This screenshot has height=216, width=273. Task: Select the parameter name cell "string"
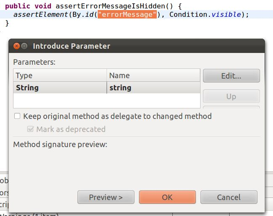click(153, 88)
